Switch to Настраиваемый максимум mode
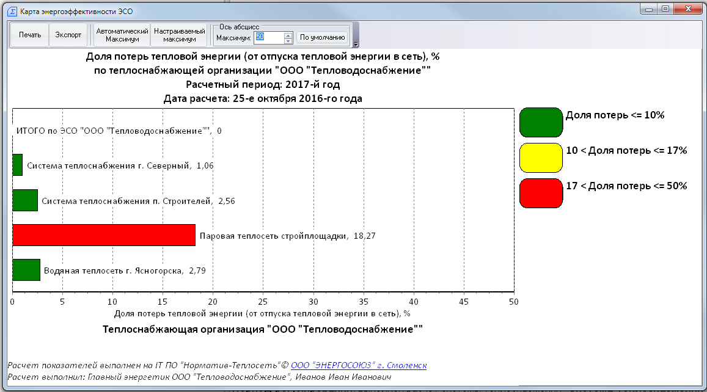707x392 pixels. point(180,35)
